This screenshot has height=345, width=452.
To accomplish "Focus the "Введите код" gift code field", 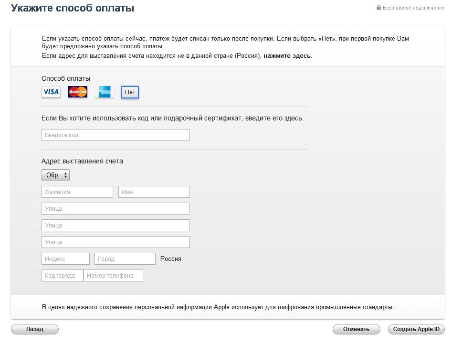I will point(116,135).
